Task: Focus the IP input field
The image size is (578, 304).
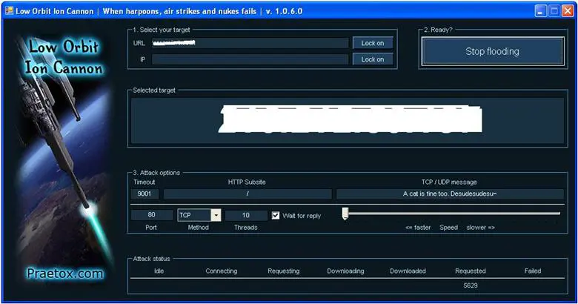Action: point(250,59)
